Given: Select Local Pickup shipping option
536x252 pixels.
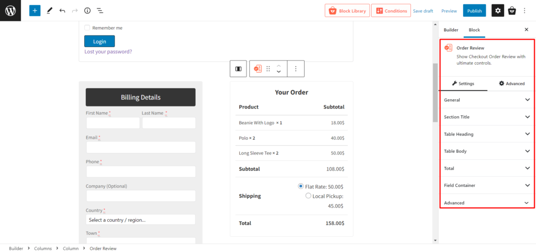Looking at the screenshot, I should 308,196.
